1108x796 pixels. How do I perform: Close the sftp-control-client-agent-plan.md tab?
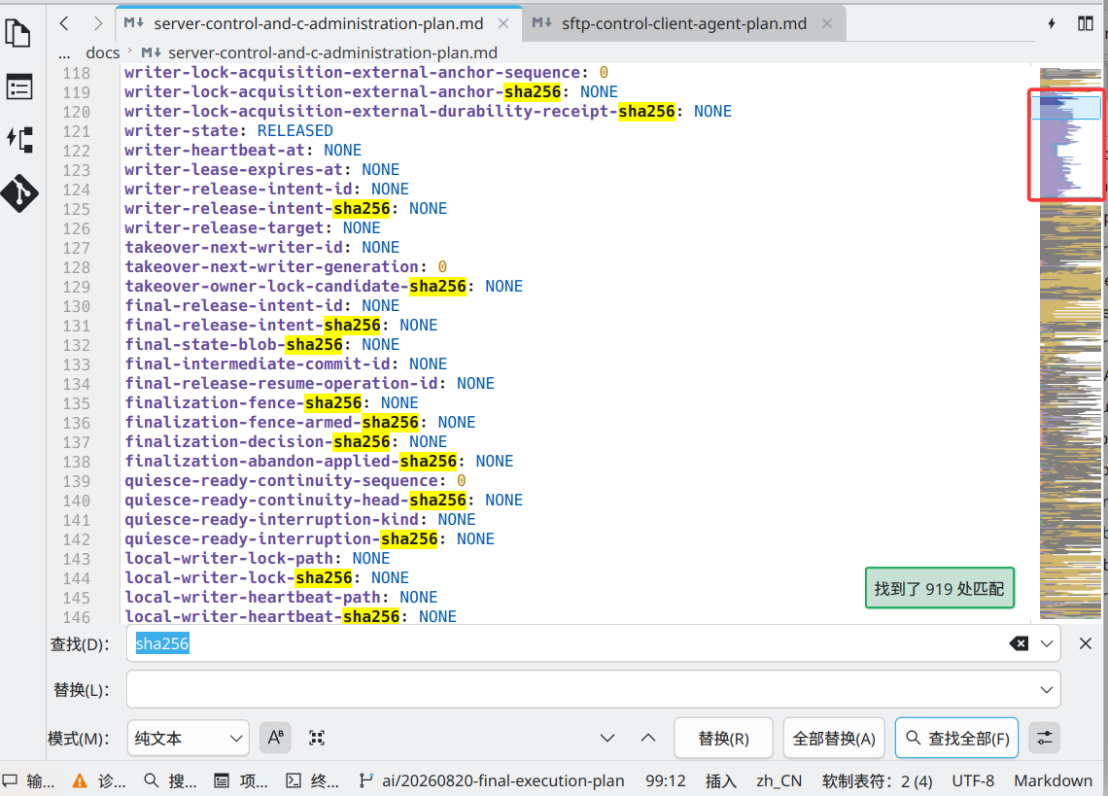coord(827,23)
